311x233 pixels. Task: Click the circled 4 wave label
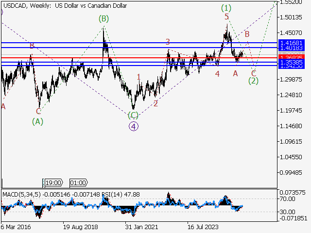tap(134, 126)
